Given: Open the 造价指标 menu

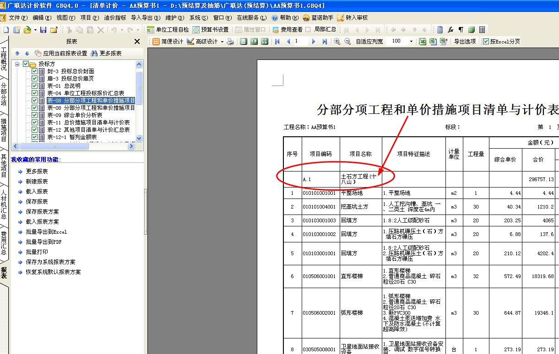Looking at the screenshot, I should (115, 18).
